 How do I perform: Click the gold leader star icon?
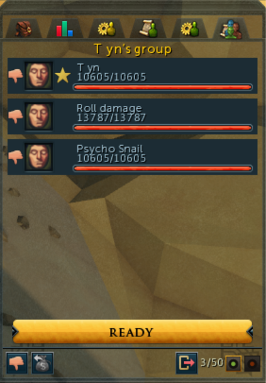coord(63,75)
